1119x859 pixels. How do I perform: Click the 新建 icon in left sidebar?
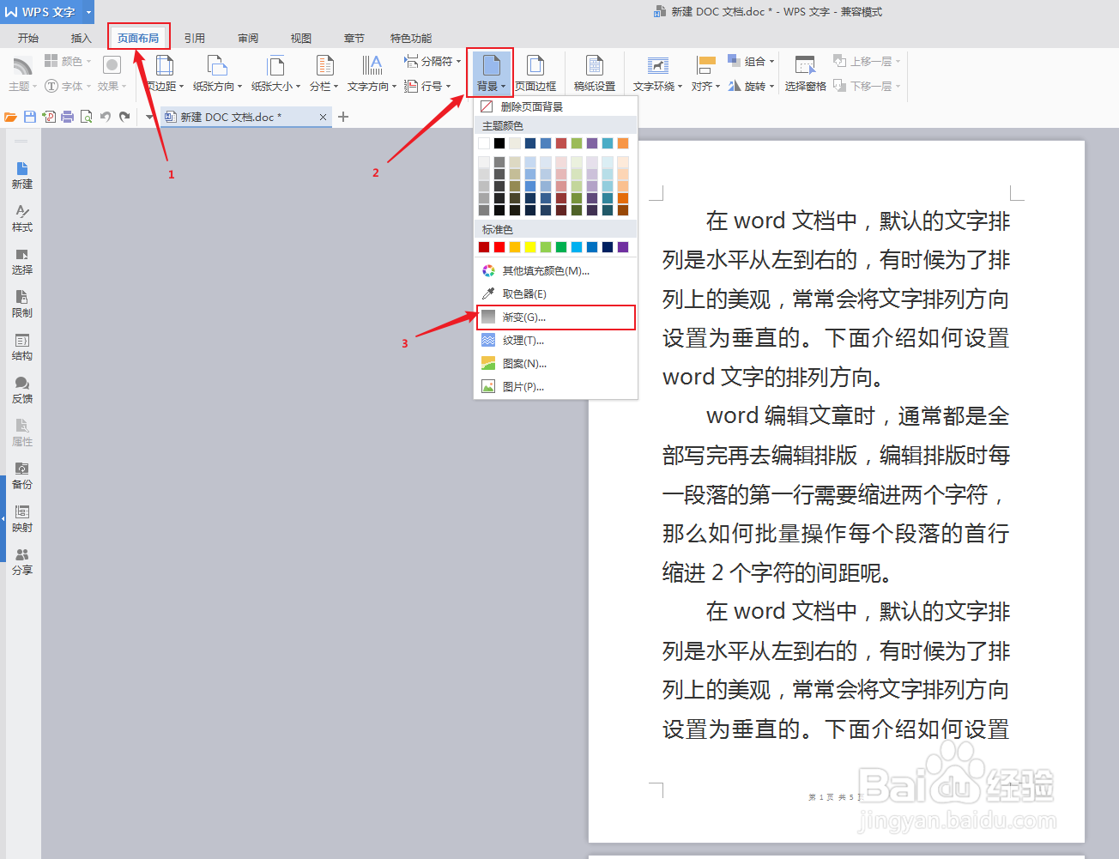click(x=22, y=175)
